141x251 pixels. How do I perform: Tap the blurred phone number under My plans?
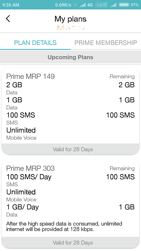pyautogui.click(x=70, y=28)
